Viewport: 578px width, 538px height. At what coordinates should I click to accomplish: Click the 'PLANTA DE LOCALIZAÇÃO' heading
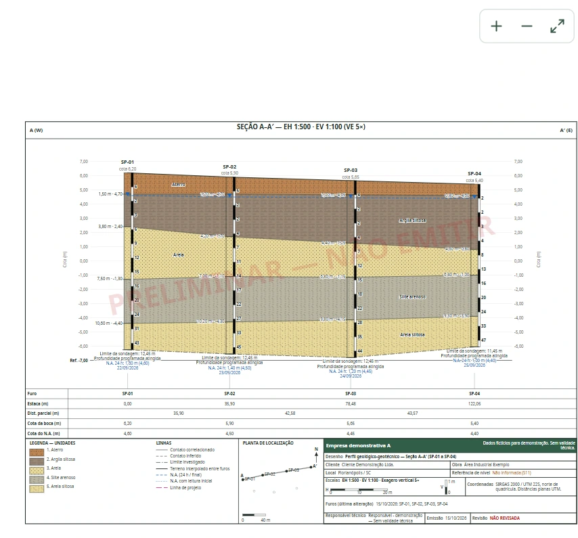pos(268,443)
